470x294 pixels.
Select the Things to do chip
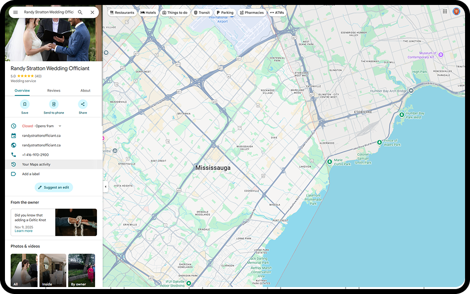pos(175,12)
